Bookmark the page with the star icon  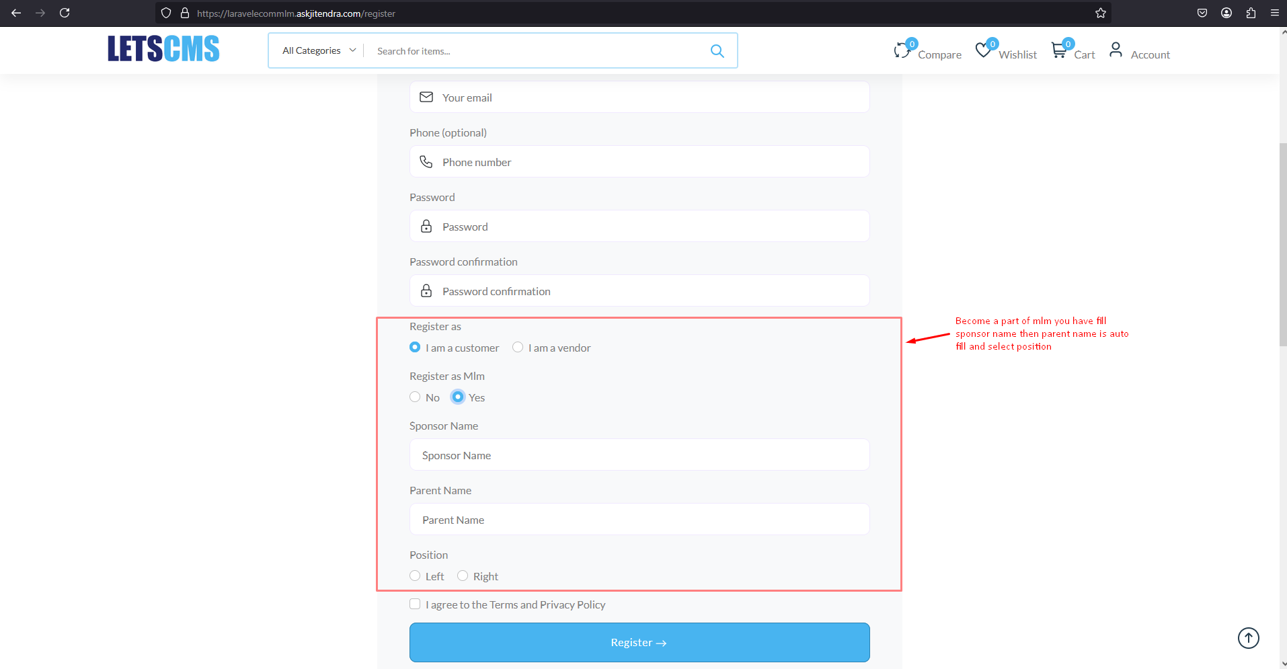point(1100,12)
